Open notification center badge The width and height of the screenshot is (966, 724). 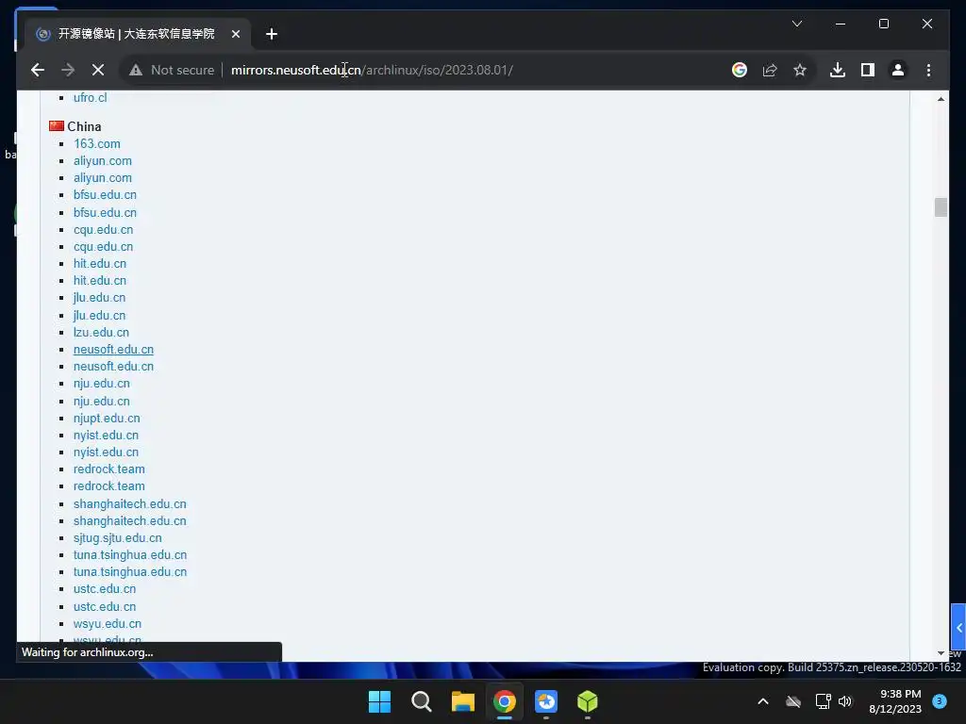point(940,700)
